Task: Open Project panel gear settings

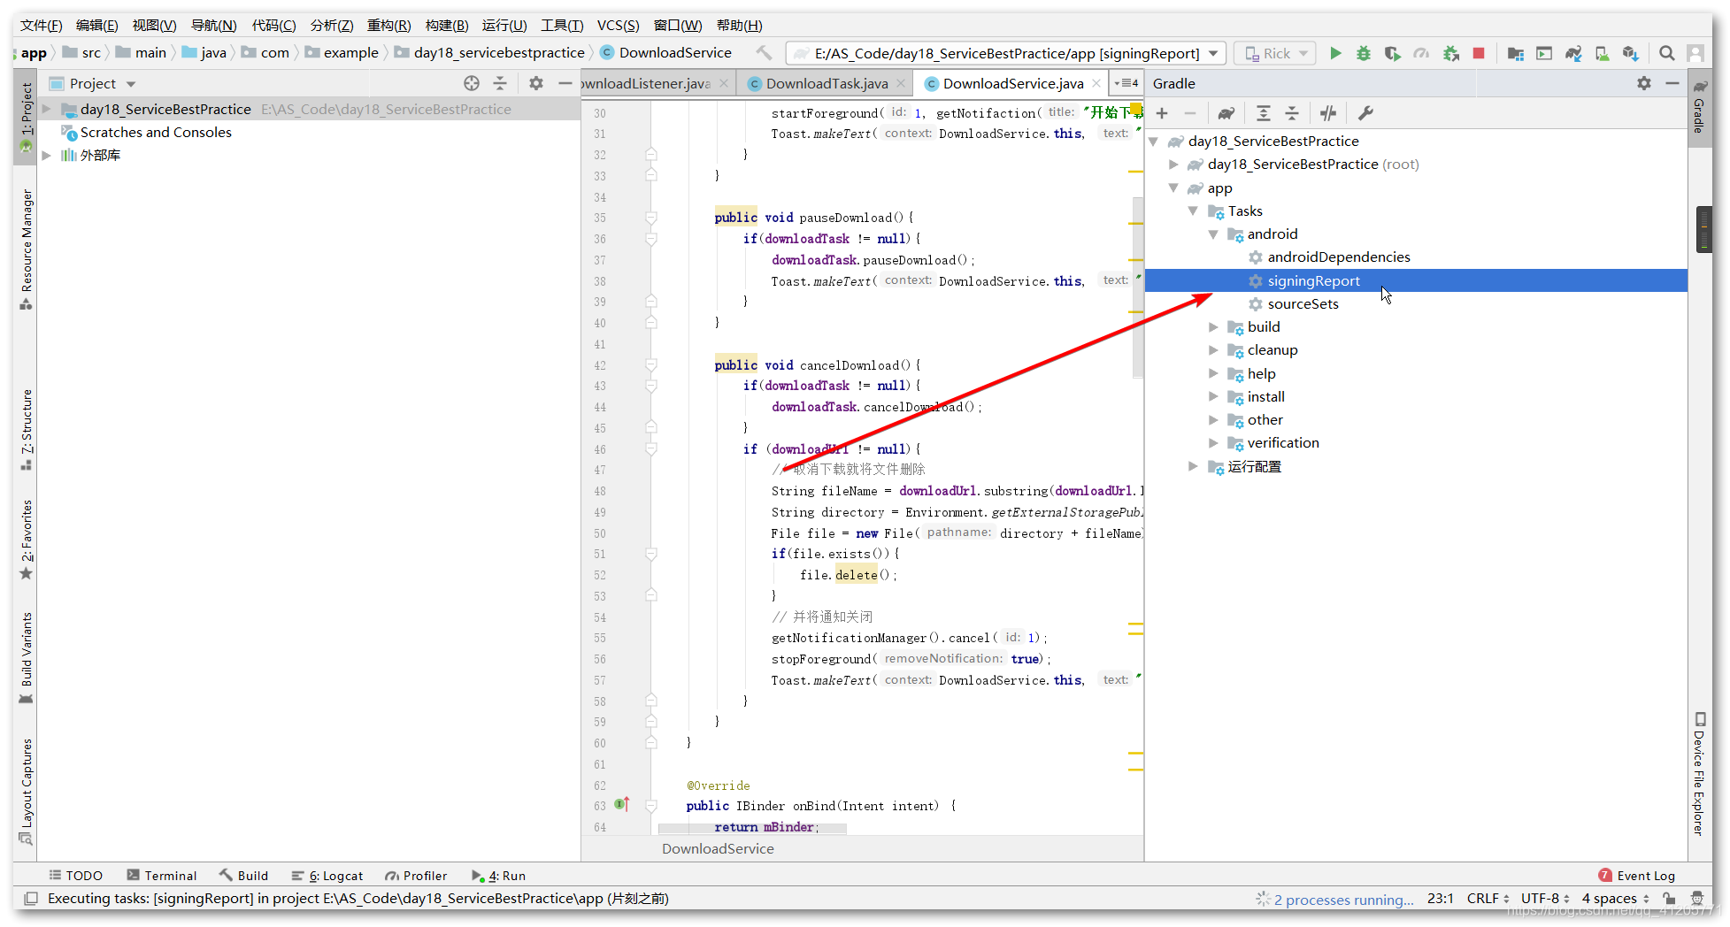Action: (536, 83)
